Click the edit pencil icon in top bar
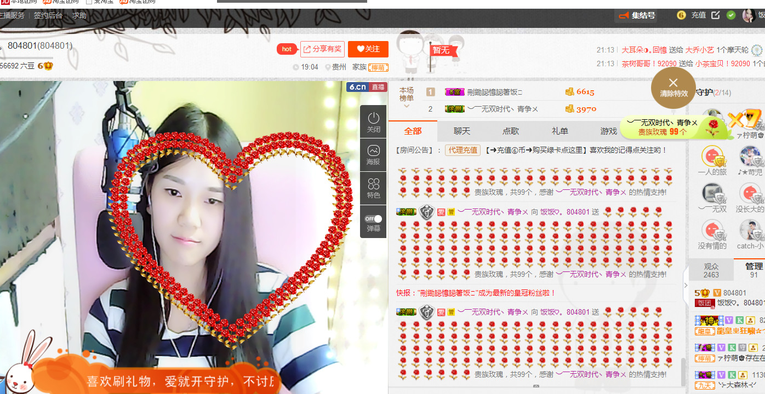Viewport: 765px width, 394px height. pos(716,15)
